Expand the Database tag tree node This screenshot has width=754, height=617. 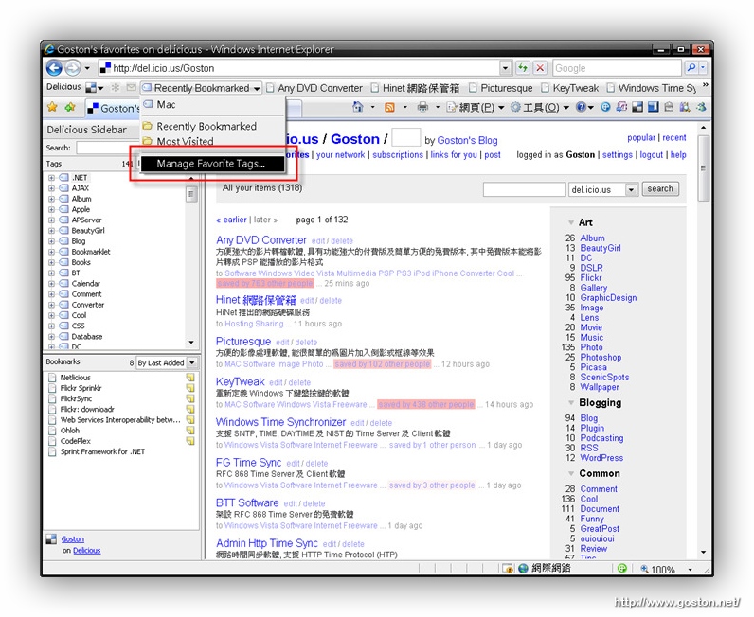pyautogui.click(x=51, y=336)
